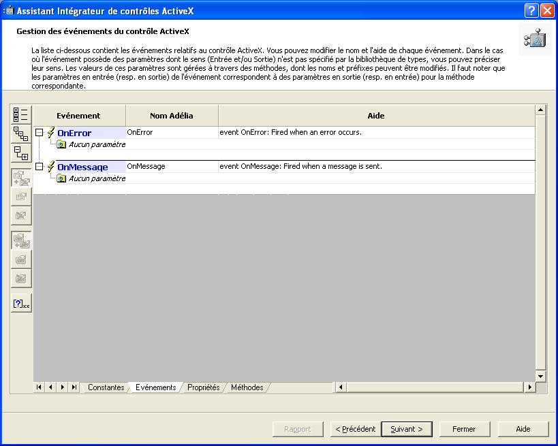Click the list view icon in left toolbar
The image size is (558, 446).
[x=21, y=114]
